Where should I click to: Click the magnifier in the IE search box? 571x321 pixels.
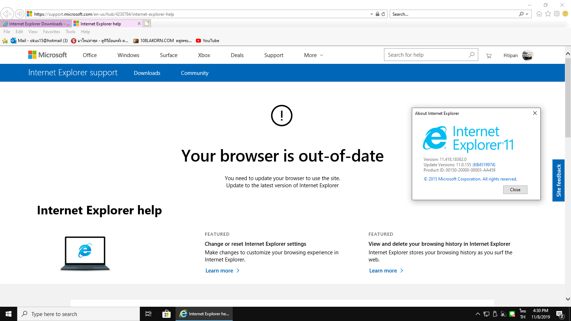pyautogui.click(x=521, y=14)
